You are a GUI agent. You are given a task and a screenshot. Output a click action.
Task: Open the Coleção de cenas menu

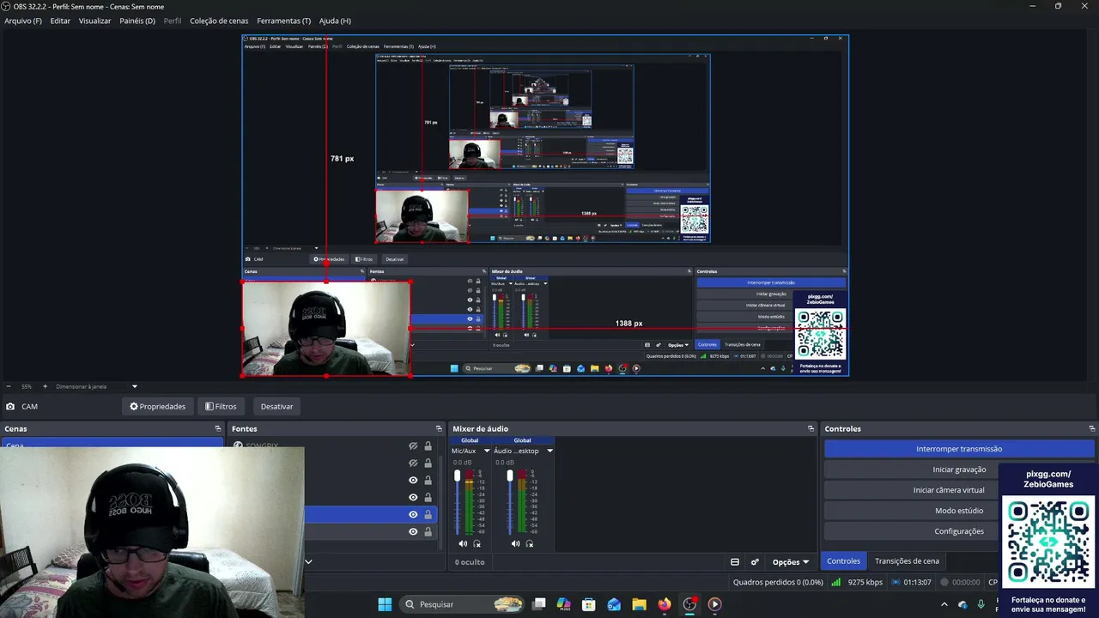tap(219, 21)
